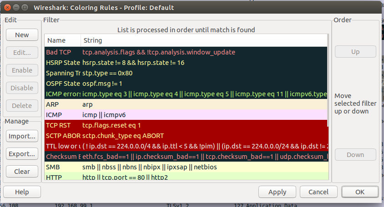Image resolution: width=384 pixels, height=207 pixels.
Task: Select the HTTP rule row
Action: coord(186,176)
